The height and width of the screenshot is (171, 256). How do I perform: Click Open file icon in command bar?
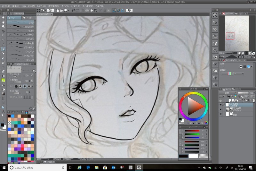[61, 10]
